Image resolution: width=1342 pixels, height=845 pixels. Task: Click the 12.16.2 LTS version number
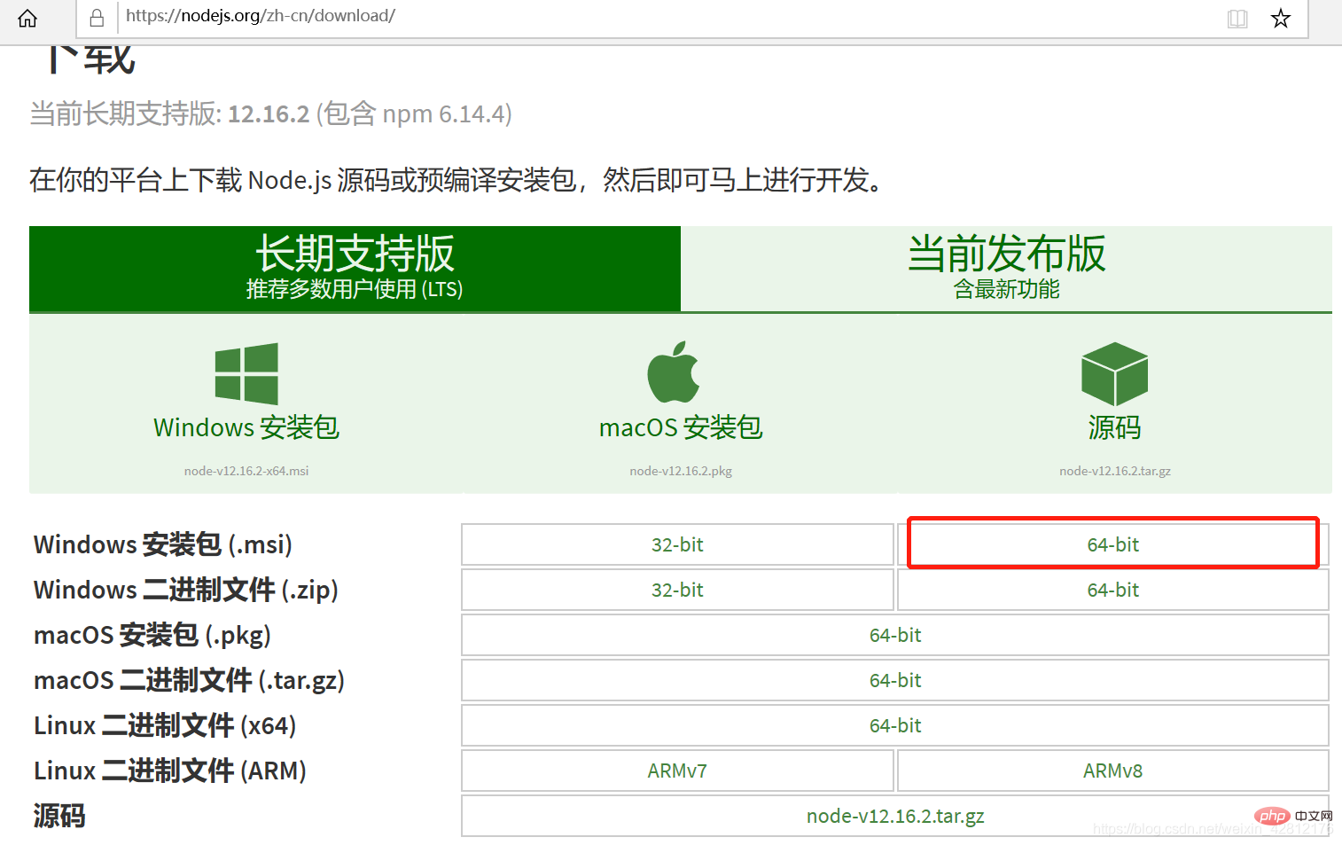tap(269, 114)
